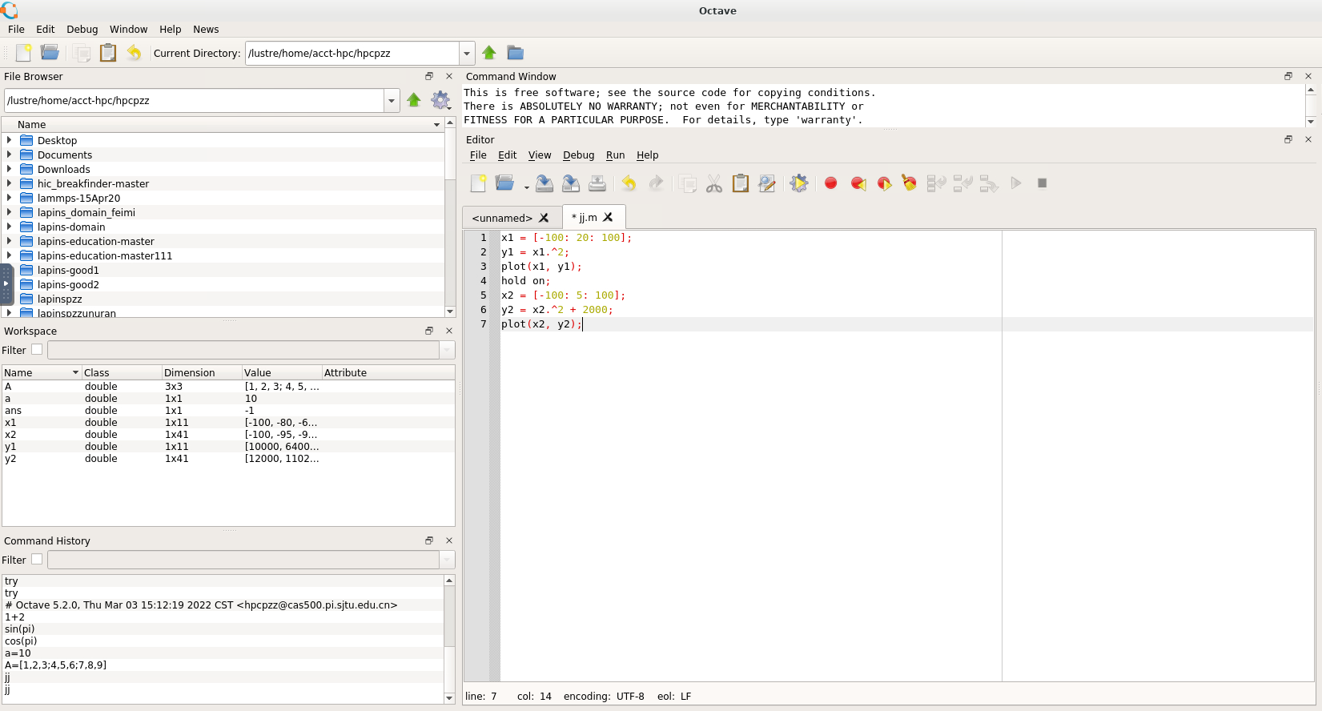Expand the Documents folder
The height and width of the screenshot is (711, 1322).
coord(9,155)
